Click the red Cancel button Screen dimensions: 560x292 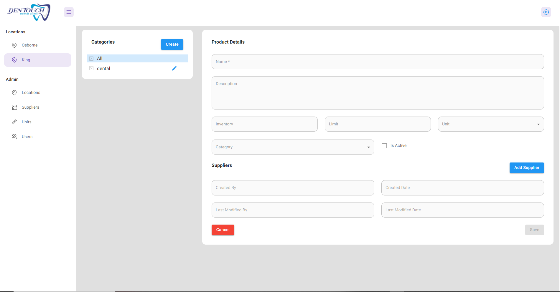tap(223, 230)
